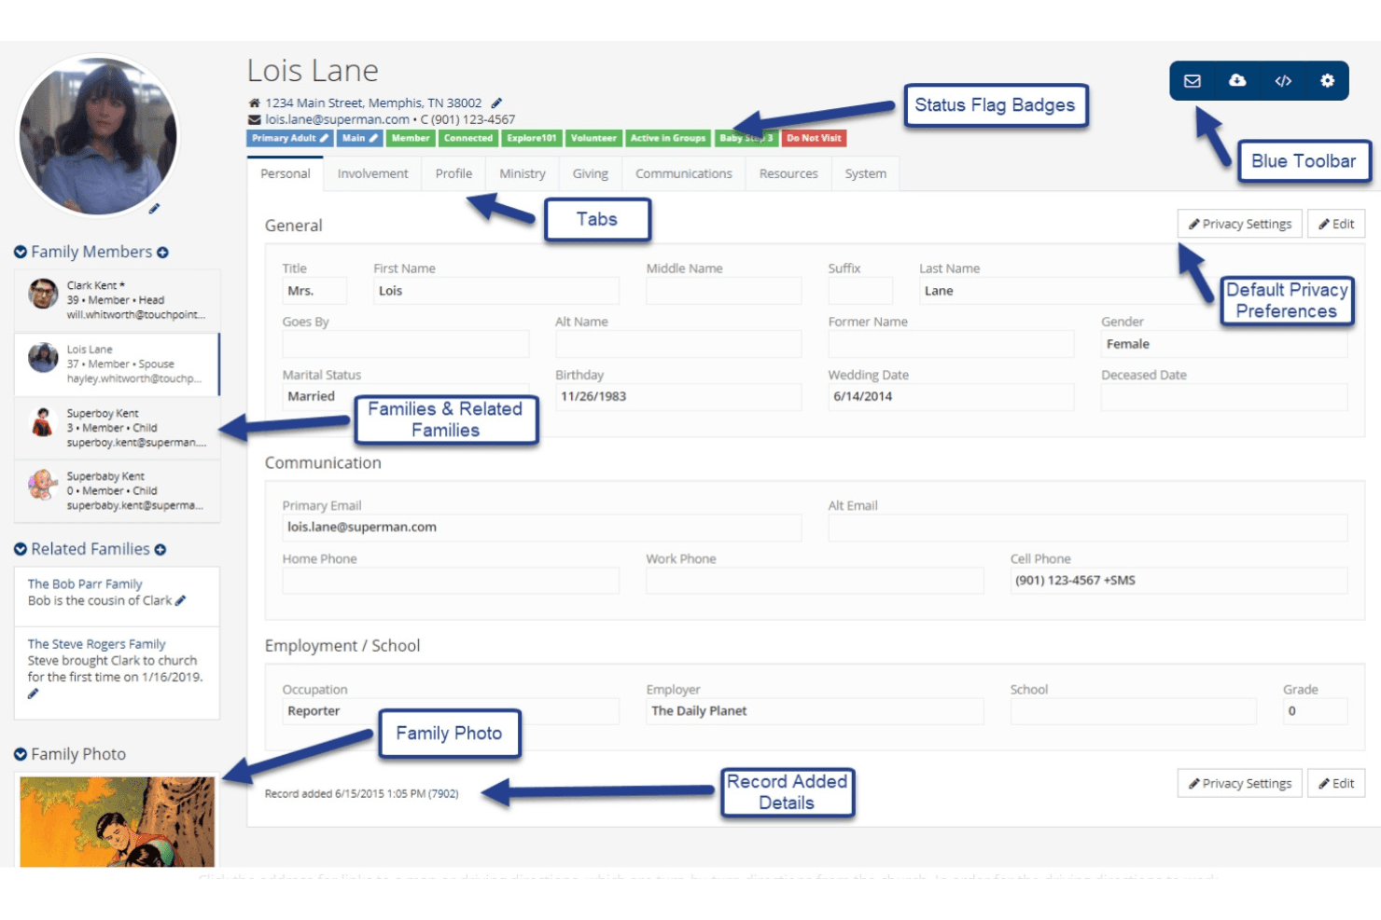Switch to the Involvement tab
The height and width of the screenshot is (920, 1381).
click(x=372, y=174)
